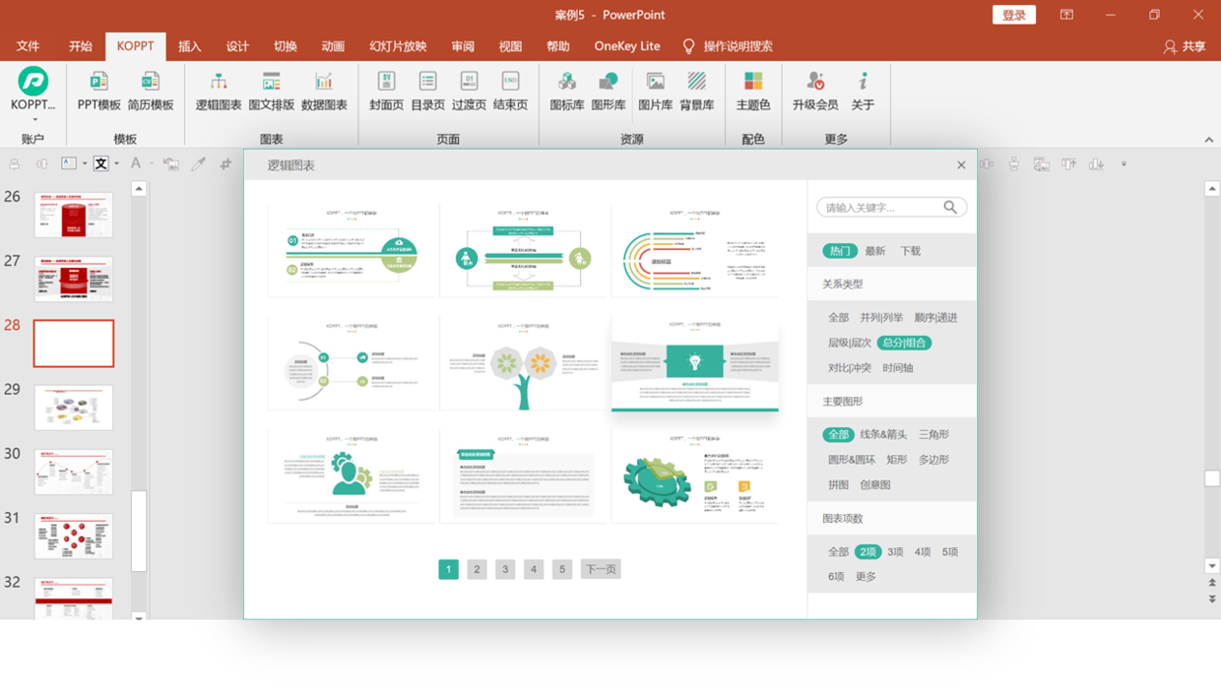Filter by 时间轴 relationship
This screenshot has height=698, width=1221.
click(x=898, y=368)
